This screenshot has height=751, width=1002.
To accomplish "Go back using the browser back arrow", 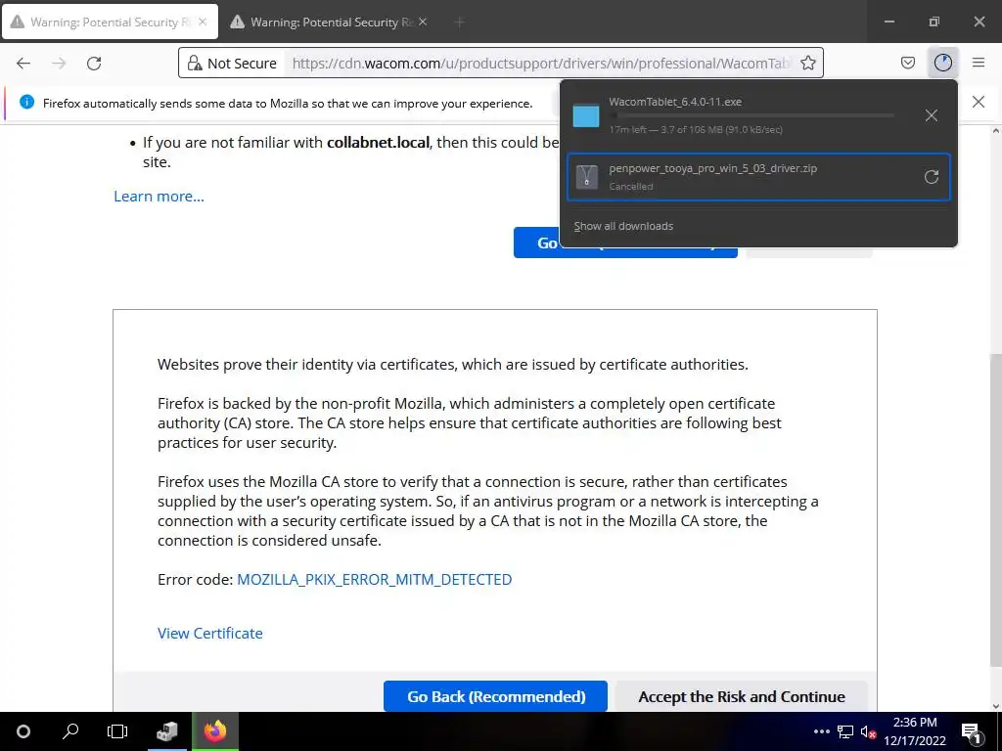I will pyautogui.click(x=23, y=64).
